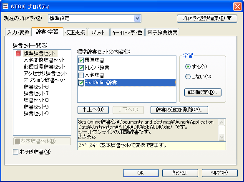
Task: Select 辞書セット0
Action: [x=36, y=114]
